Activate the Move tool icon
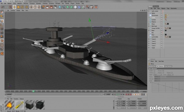The image size is (184, 112). (14, 7)
